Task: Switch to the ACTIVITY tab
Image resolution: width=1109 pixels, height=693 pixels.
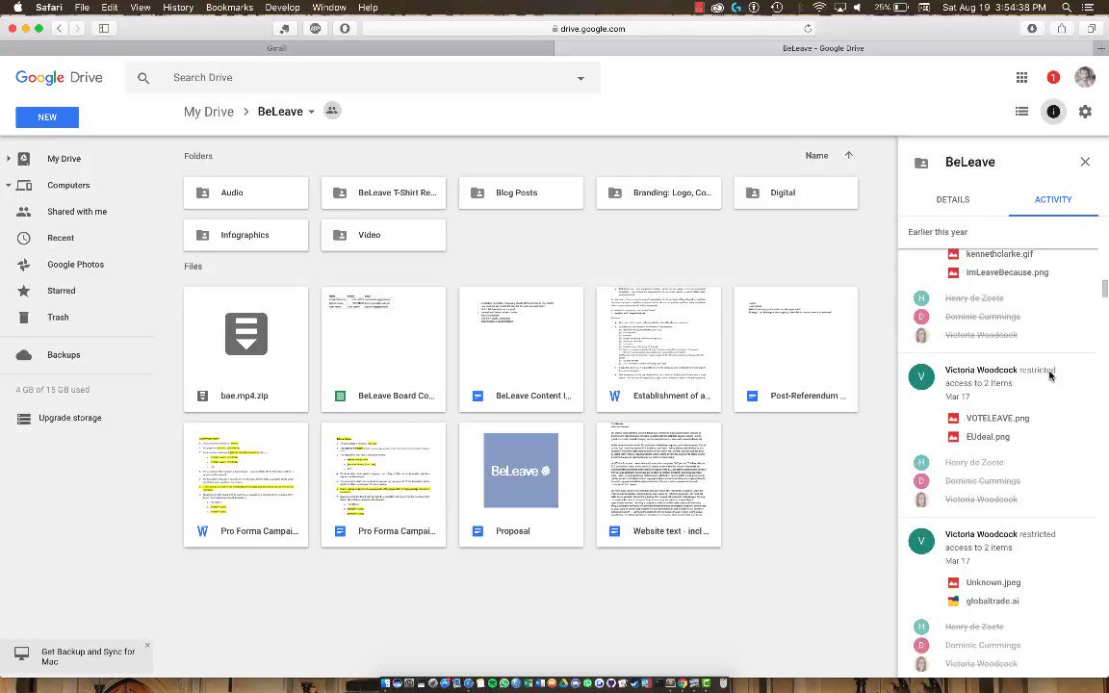Action: pyautogui.click(x=1053, y=199)
